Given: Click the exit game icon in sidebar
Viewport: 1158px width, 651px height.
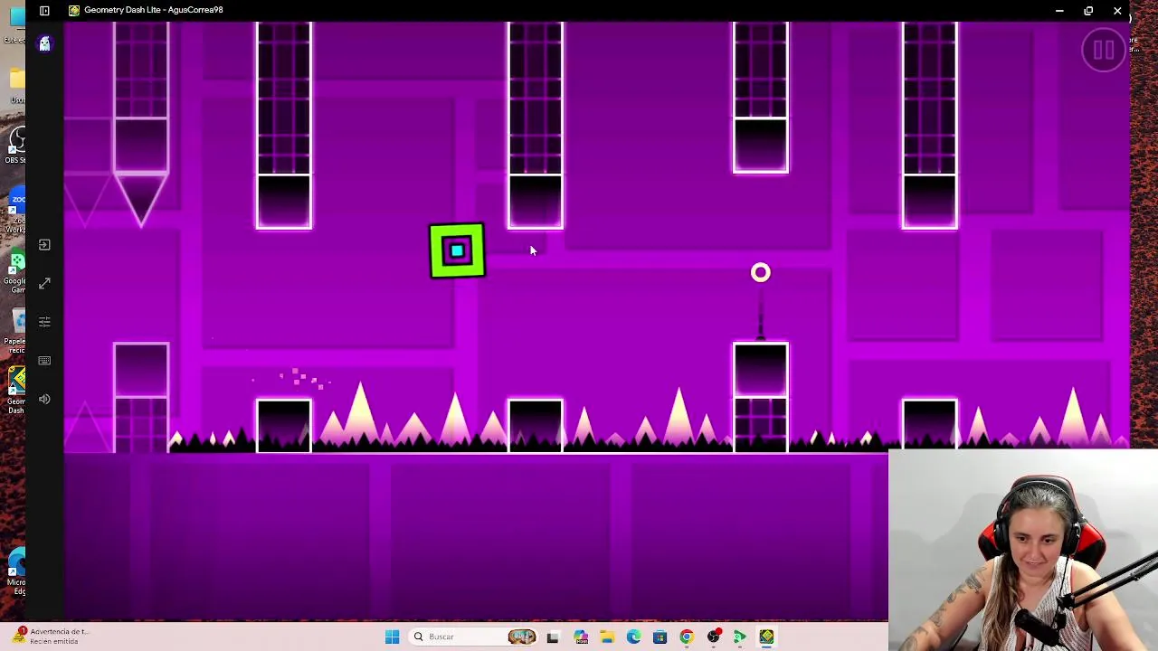Looking at the screenshot, I should click(44, 245).
